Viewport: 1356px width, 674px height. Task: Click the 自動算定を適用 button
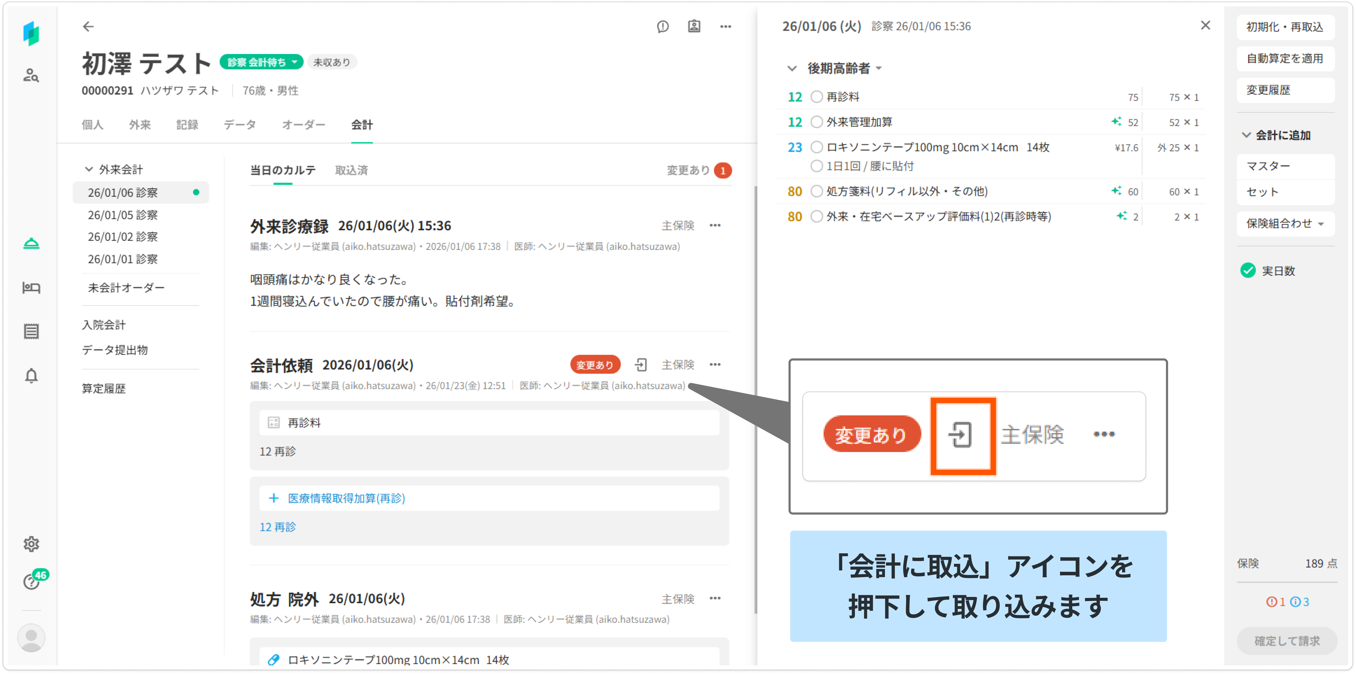(1285, 58)
